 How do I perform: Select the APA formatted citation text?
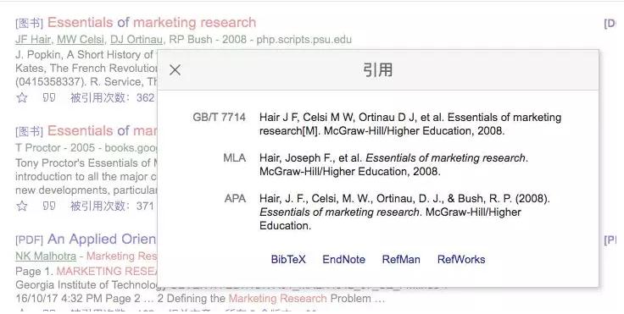tap(404, 212)
